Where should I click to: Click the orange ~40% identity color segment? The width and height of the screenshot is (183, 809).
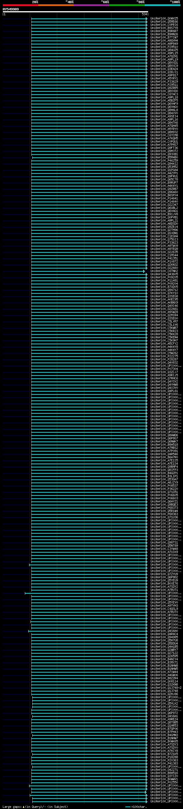(56, 5)
